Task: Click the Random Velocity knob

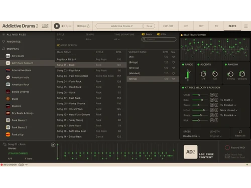Action: [242, 74]
